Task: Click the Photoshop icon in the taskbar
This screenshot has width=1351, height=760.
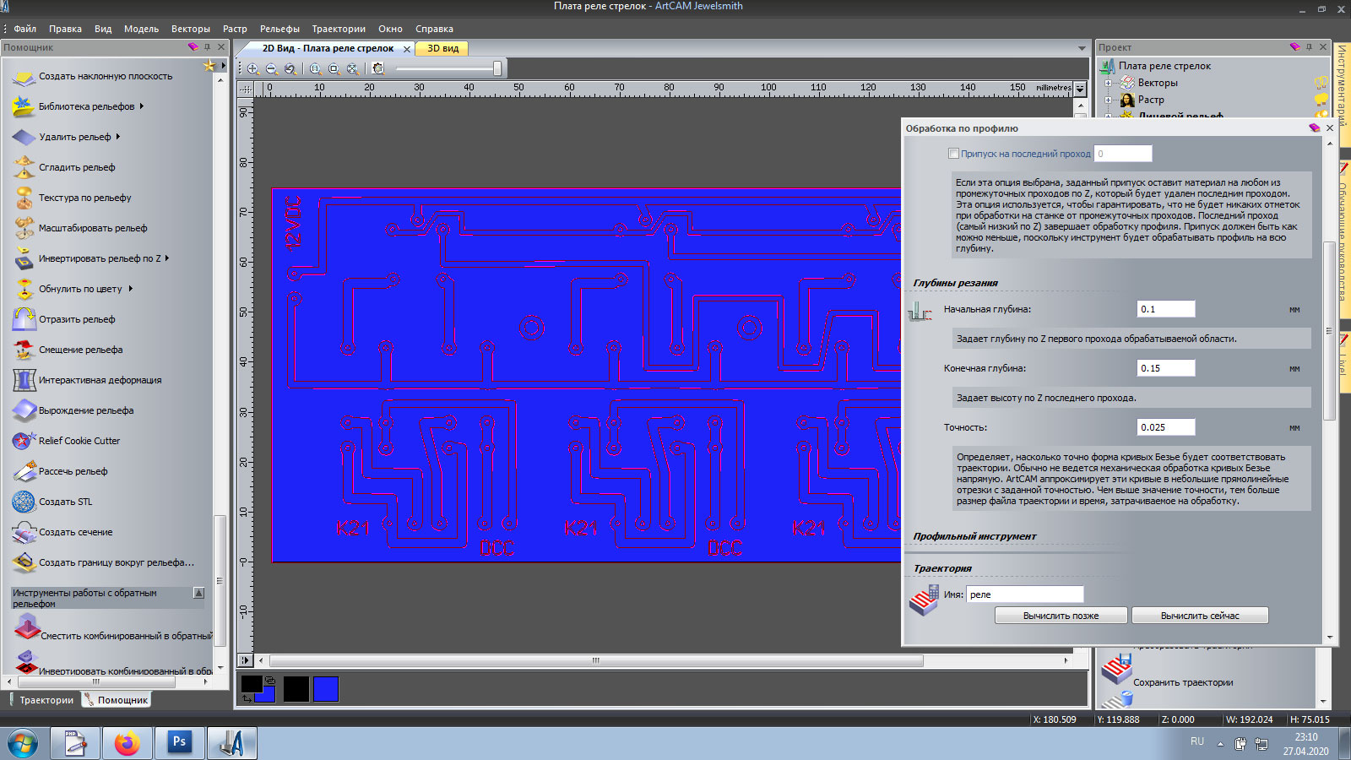Action: (x=179, y=744)
